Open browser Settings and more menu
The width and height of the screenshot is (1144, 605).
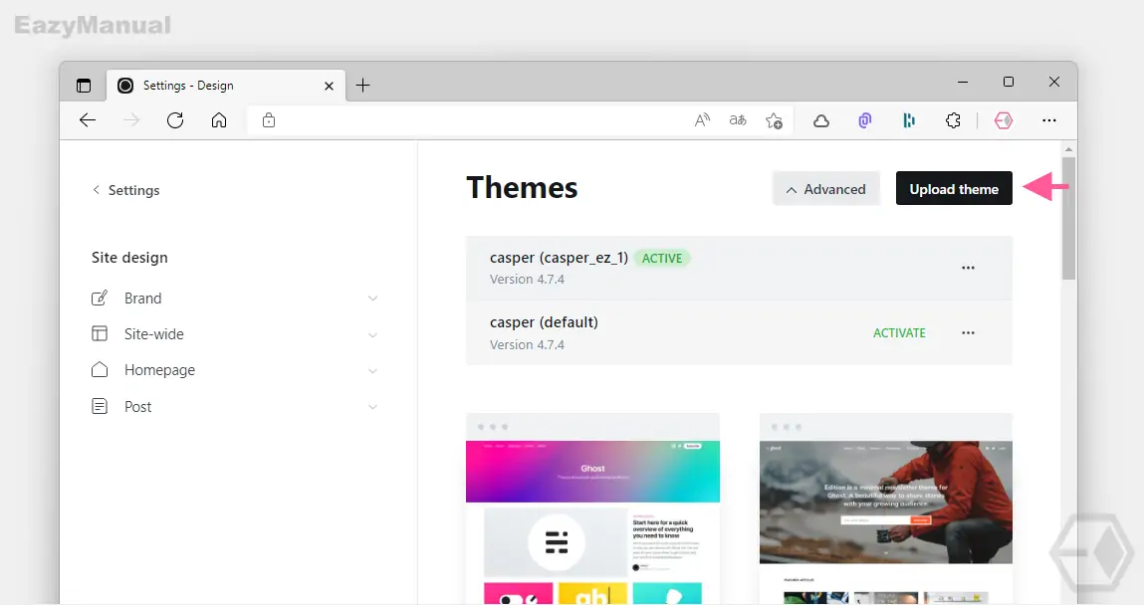1049,120
